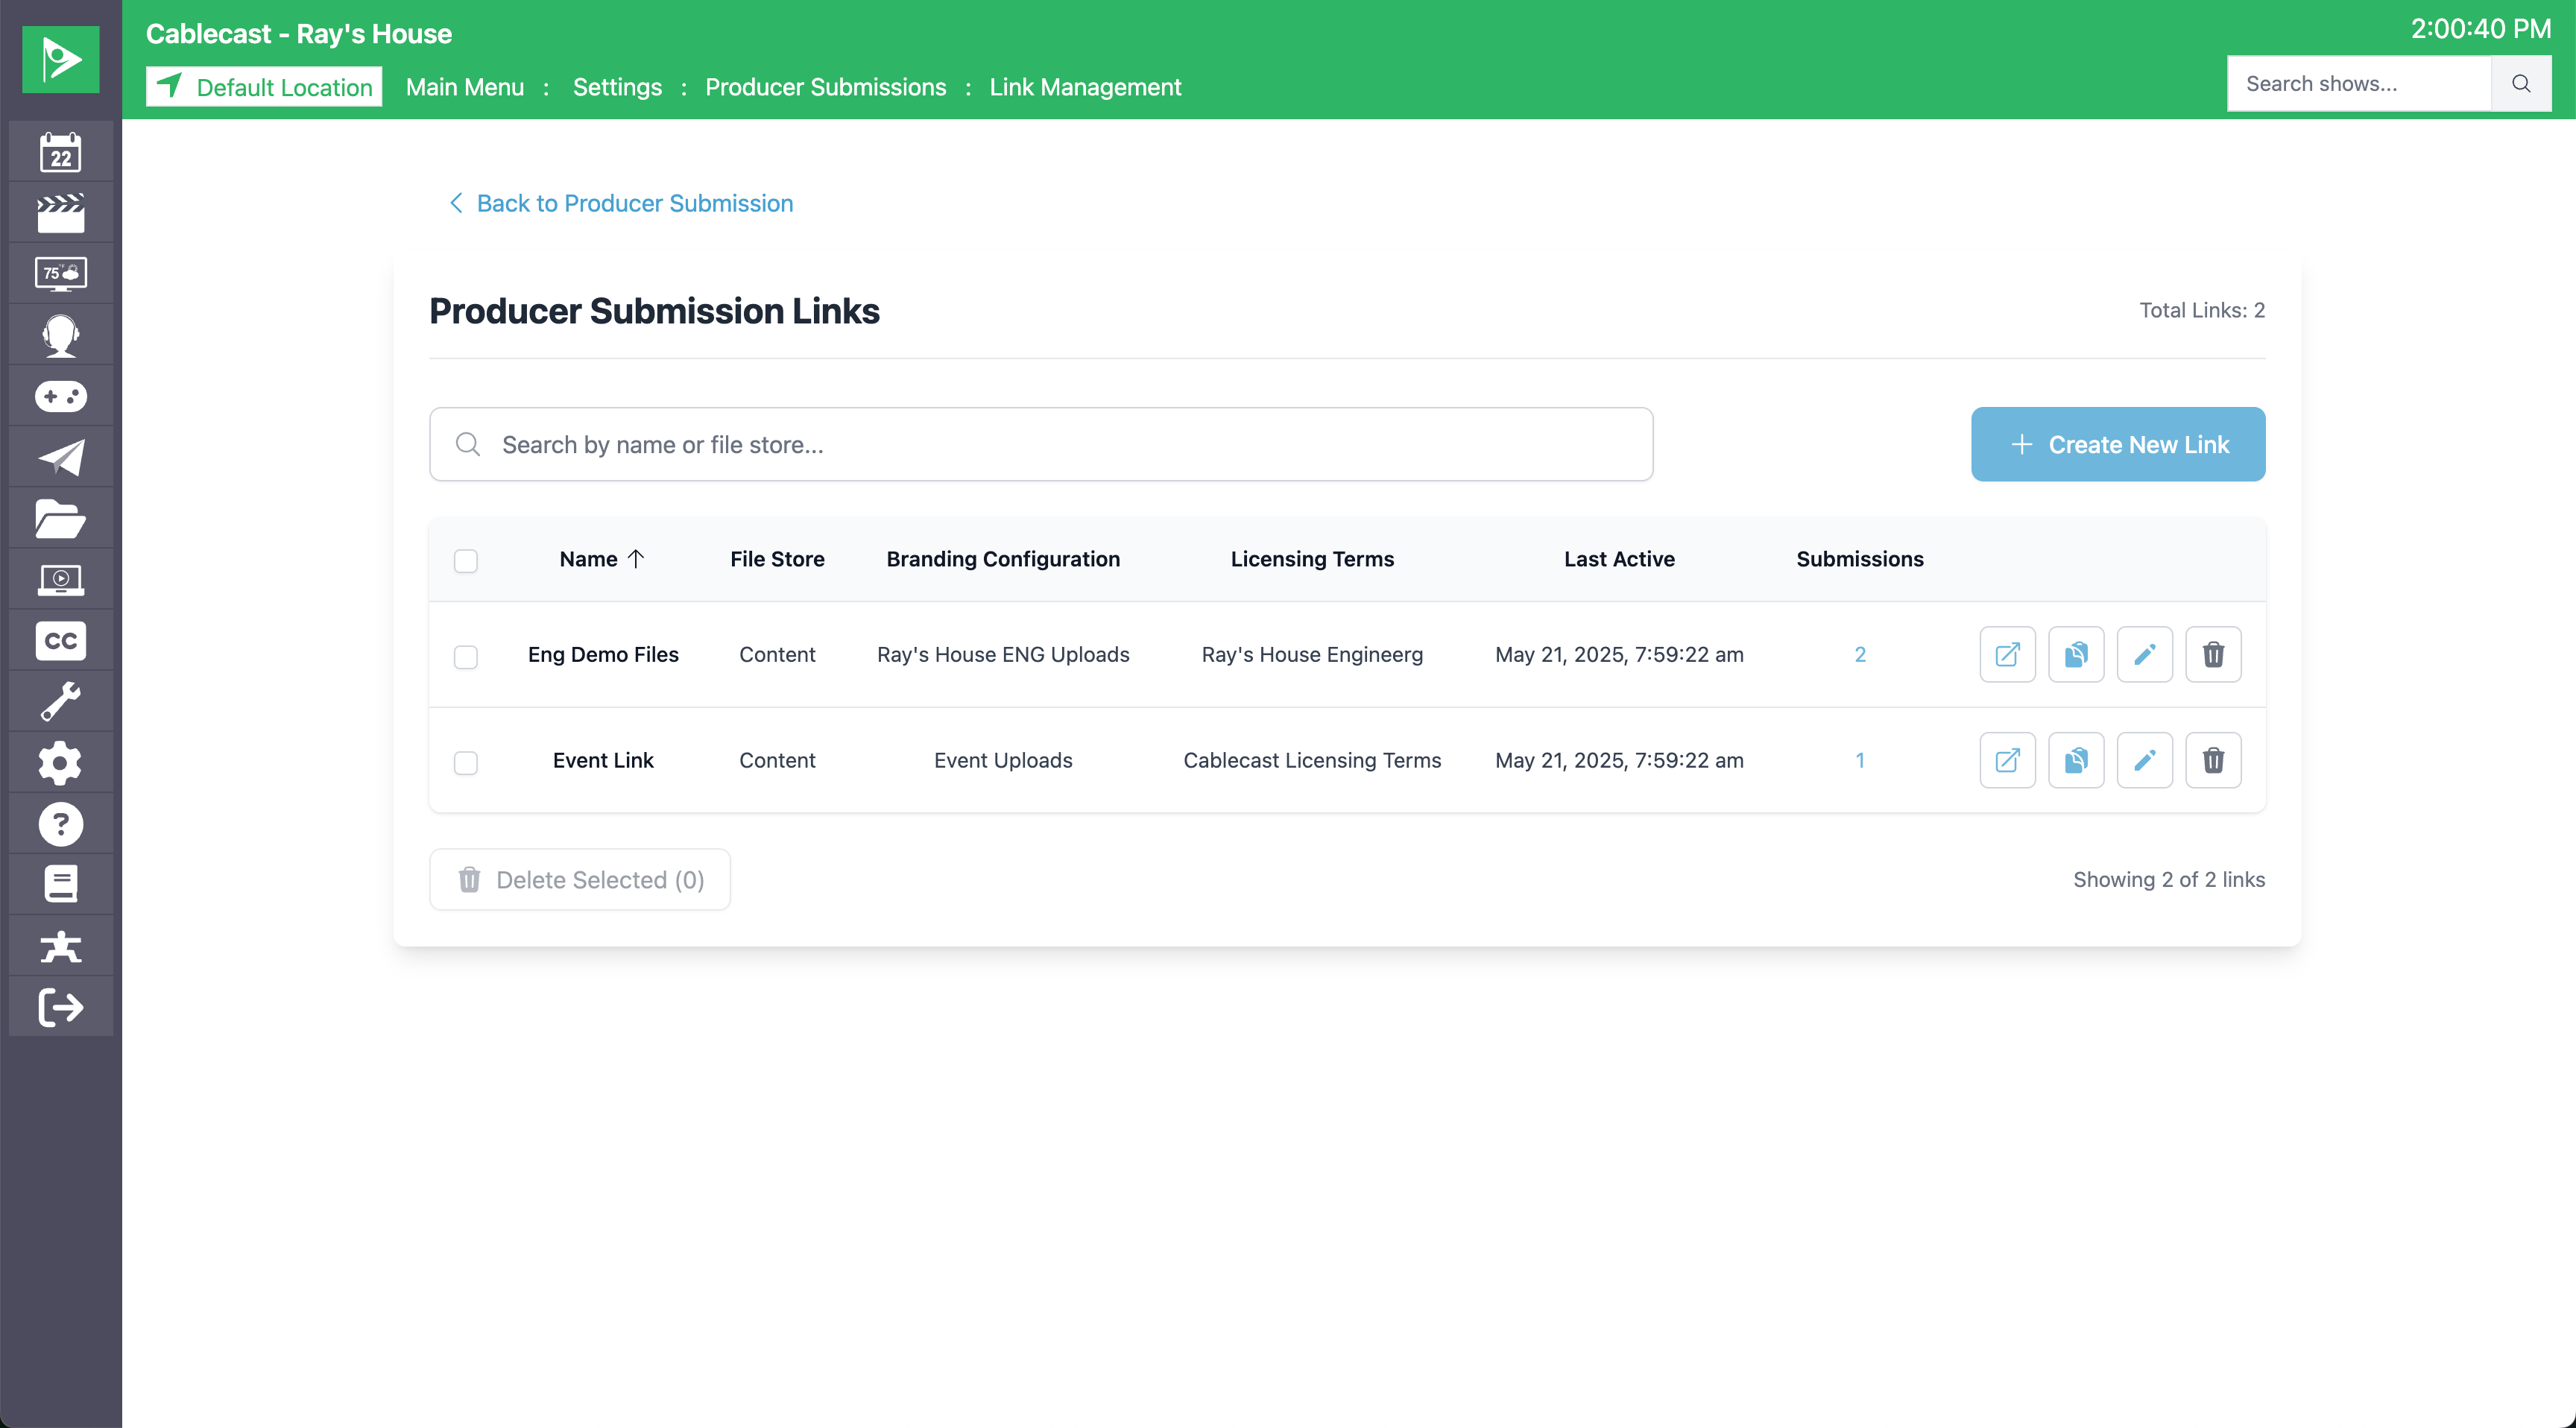Open shows clapperboard icon in sidebar

60,213
